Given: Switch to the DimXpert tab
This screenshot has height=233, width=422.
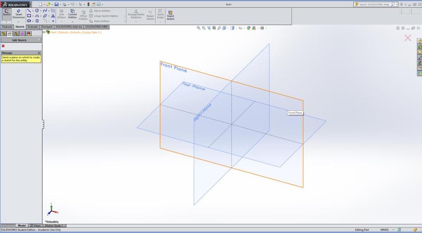Looking at the screenshot, I should coord(47,27).
